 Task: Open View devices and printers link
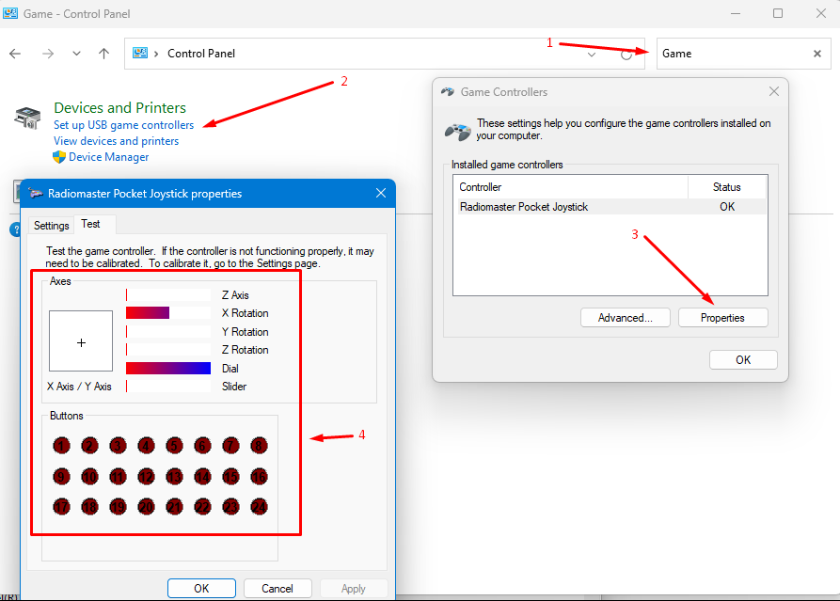click(x=116, y=141)
